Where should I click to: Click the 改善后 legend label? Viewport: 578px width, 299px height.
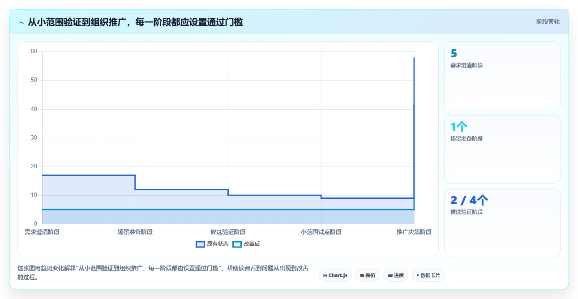pyautogui.click(x=252, y=244)
